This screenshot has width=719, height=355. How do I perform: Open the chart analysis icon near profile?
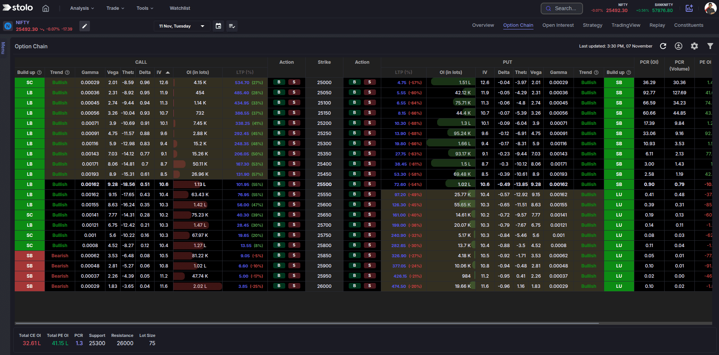tap(689, 8)
